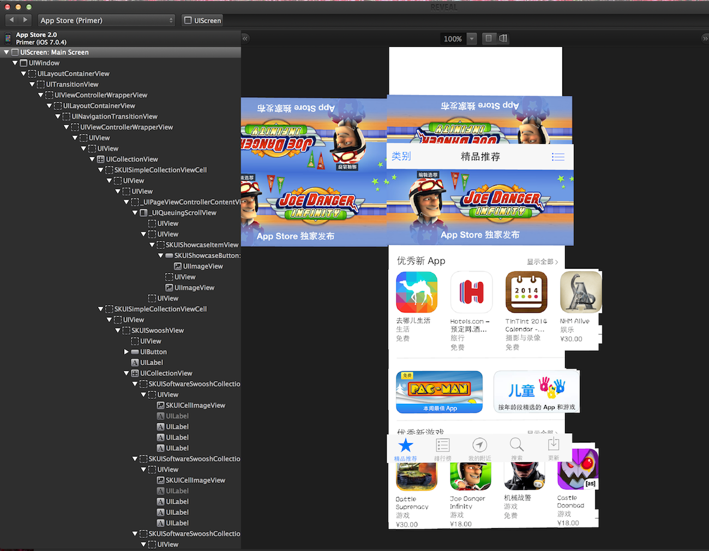Image resolution: width=709 pixels, height=551 pixels.
Task: Collapse the UIScreen: Main Screen node
Action: [x=6, y=52]
